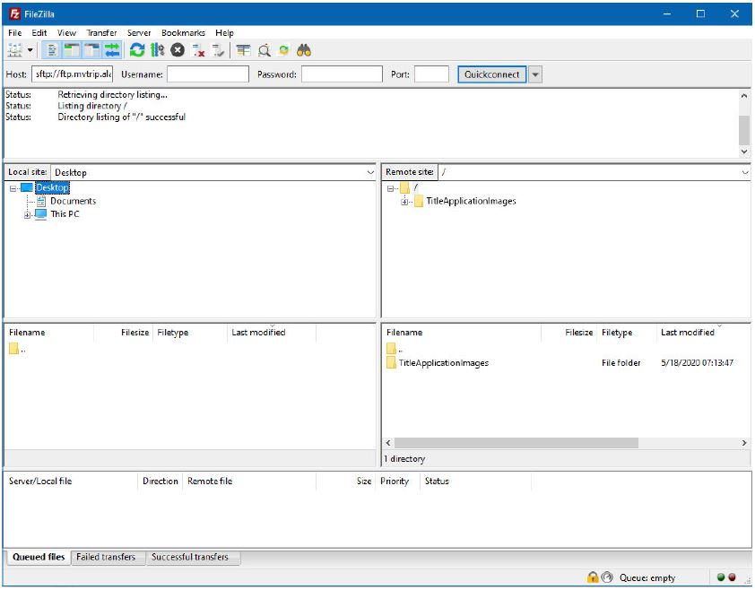Click the process queue toolbar icon
The width and height of the screenshot is (755, 590).
click(x=158, y=50)
